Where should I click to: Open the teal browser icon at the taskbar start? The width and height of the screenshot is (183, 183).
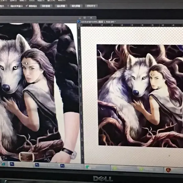pos(3,164)
